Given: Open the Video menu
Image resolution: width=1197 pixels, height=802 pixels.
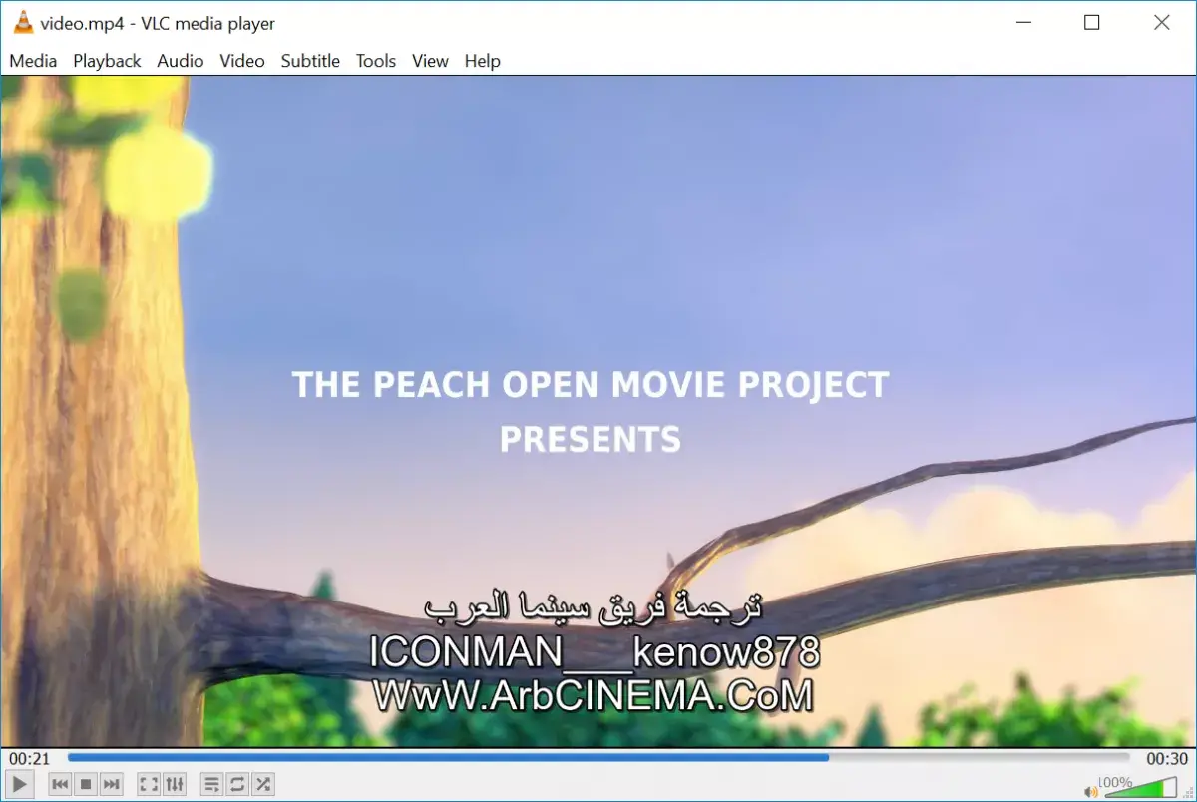Looking at the screenshot, I should point(242,61).
